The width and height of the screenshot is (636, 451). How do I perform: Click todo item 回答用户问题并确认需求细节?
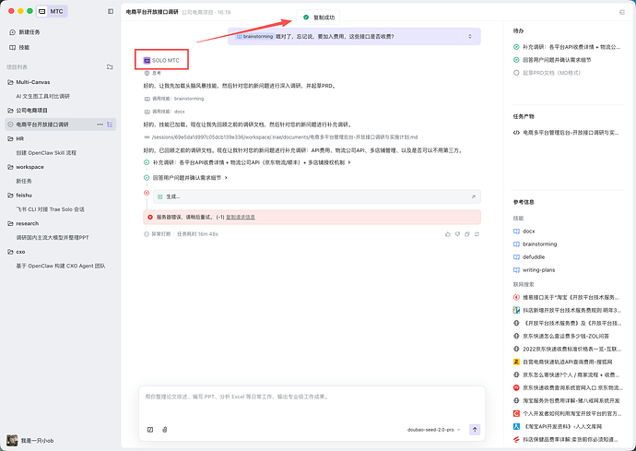click(552, 60)
